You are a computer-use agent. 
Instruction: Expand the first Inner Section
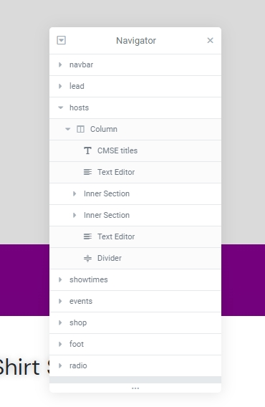[74, 193]
